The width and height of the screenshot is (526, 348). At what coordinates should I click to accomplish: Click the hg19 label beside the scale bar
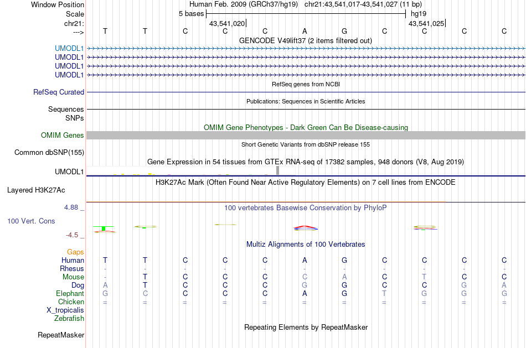(x=419, y=14)
